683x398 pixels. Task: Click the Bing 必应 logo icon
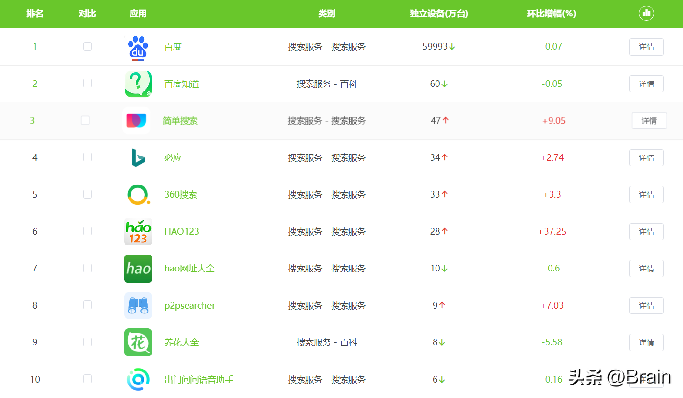point(138,157)
